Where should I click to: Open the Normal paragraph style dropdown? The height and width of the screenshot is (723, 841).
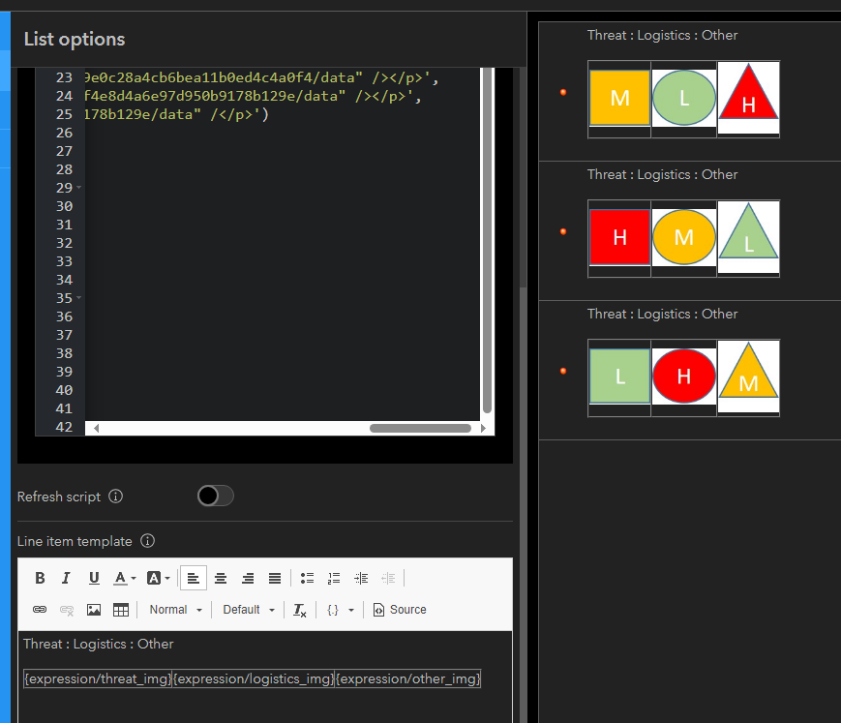173,610
